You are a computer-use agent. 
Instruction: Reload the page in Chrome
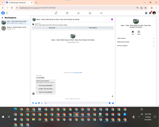tap(12, 8)
